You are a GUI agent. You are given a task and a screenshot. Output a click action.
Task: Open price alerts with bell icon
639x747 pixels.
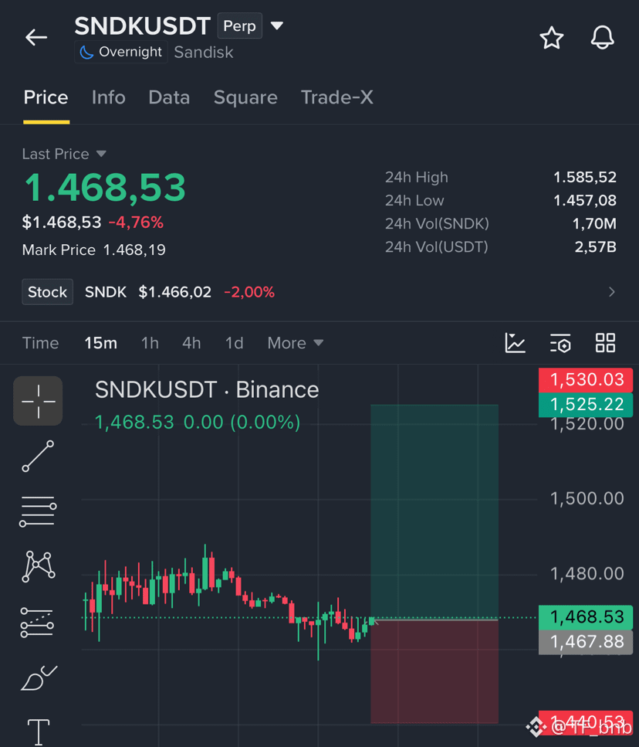pyautogui.click(x=603, y=38)
